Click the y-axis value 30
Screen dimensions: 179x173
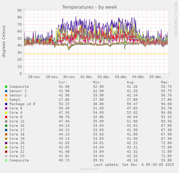pos(19,52)
